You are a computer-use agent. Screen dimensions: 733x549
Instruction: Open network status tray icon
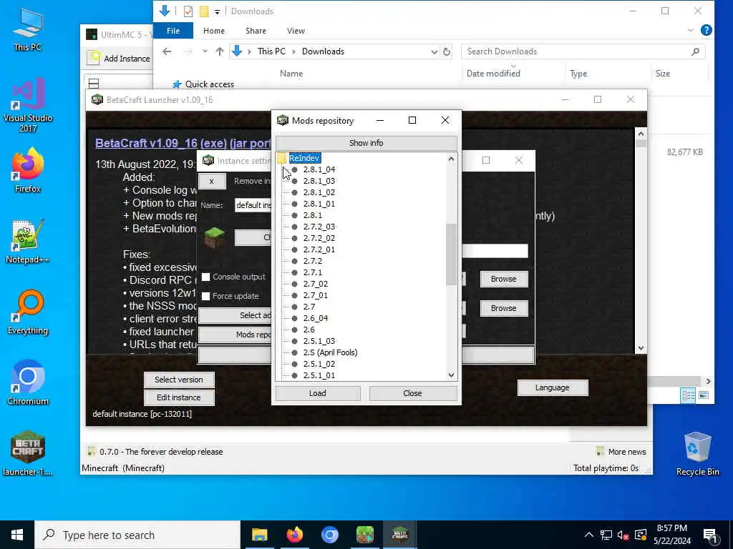pos(606,535)
